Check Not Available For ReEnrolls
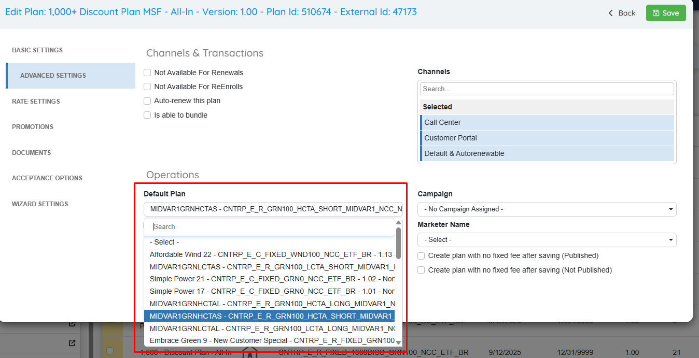Viewport: 699px width, 358px height. 148,87
